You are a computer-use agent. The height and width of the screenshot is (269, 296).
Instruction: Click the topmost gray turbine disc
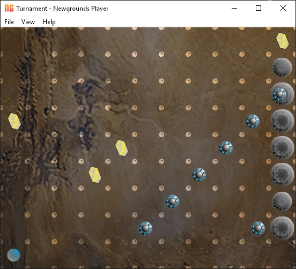[x=282, y=68]
